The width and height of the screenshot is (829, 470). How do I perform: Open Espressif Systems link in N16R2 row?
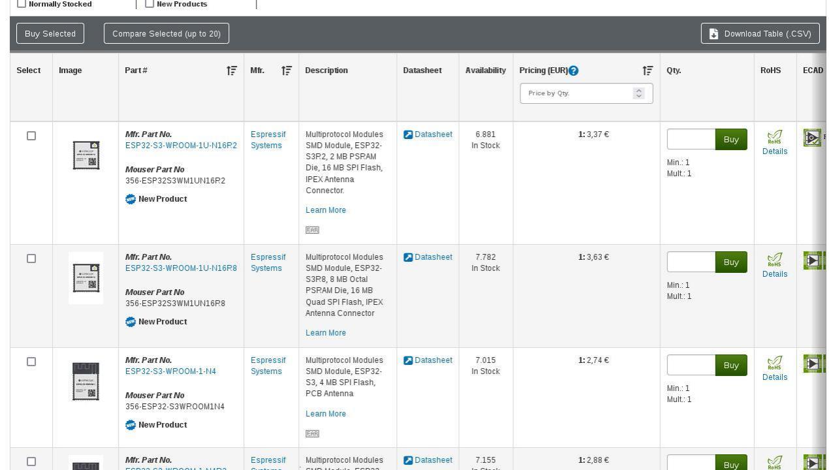(x=268, y=140)
